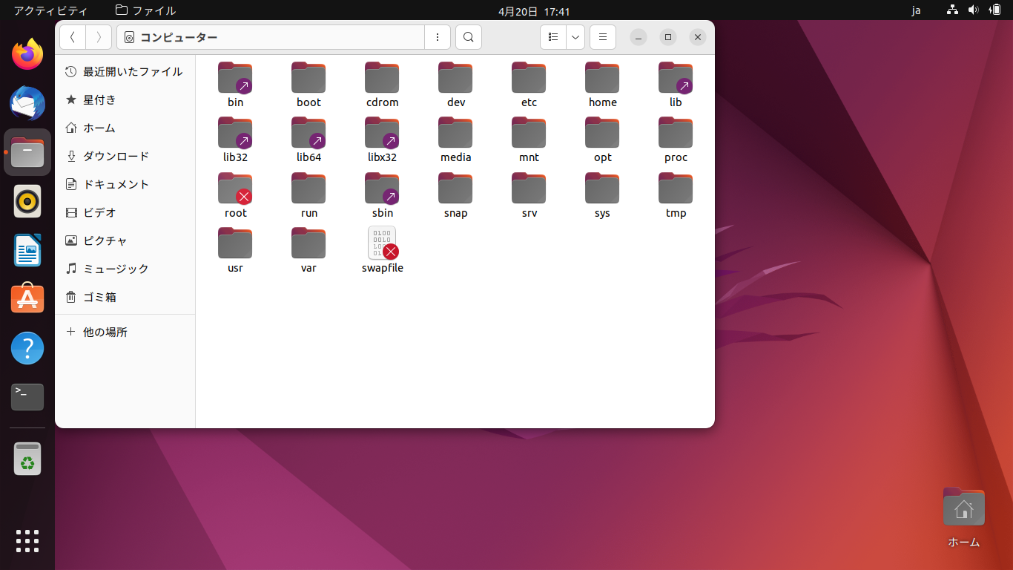Screen dimensions: 1013x570
Task: Open ミュージック in sidebar
Action: click(x=125, y=269)
